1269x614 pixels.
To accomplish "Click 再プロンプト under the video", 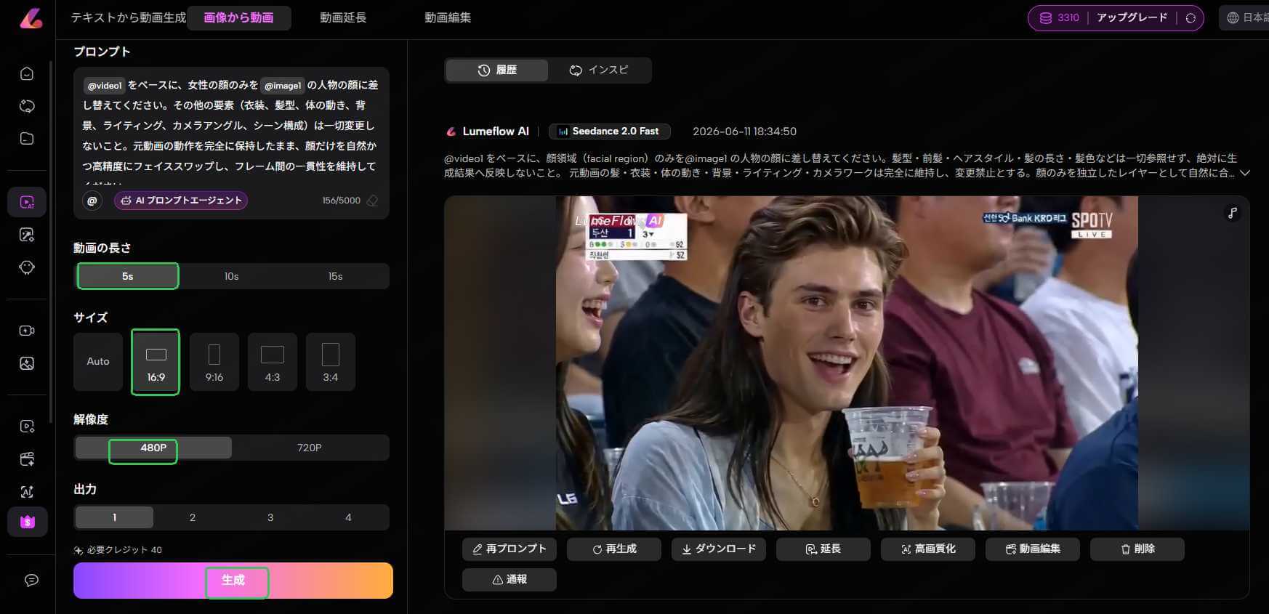I will click(509, 549).
